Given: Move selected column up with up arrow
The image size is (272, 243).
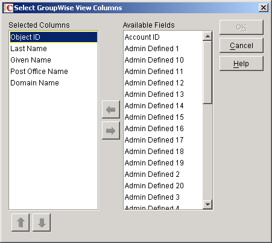Looking at the screenshot, I should [21, 223].
